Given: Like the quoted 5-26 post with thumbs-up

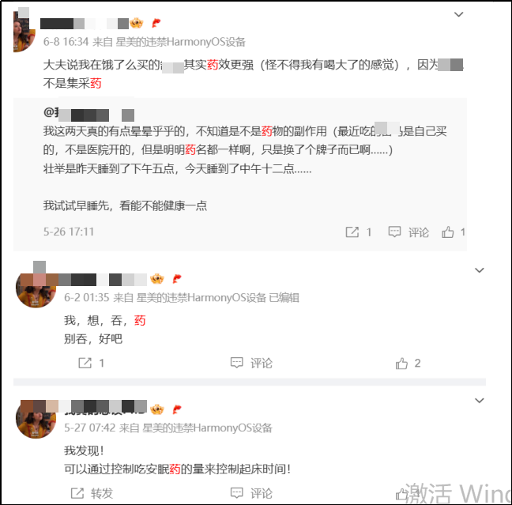Looking at the screenshot, I should click(448, 232).
